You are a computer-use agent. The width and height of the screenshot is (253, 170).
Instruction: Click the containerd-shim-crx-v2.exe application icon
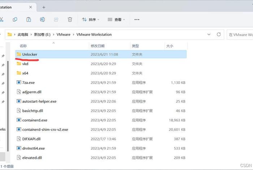click(19, 129)
